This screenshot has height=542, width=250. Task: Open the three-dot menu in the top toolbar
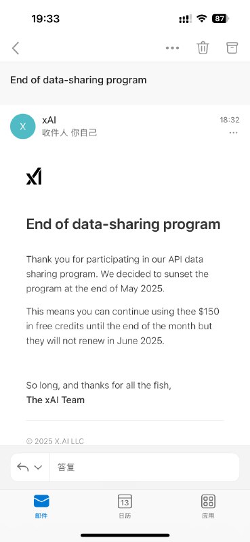(x=172, y=48)
